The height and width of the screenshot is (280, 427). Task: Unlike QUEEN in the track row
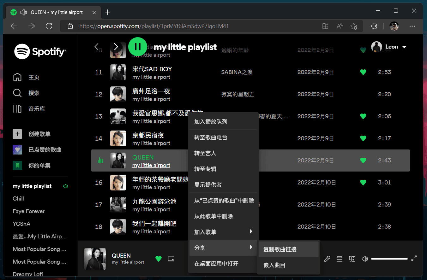click(363, 160)
